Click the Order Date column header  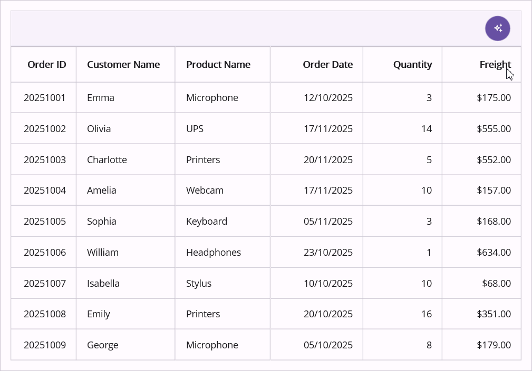(x=327, y=65)
